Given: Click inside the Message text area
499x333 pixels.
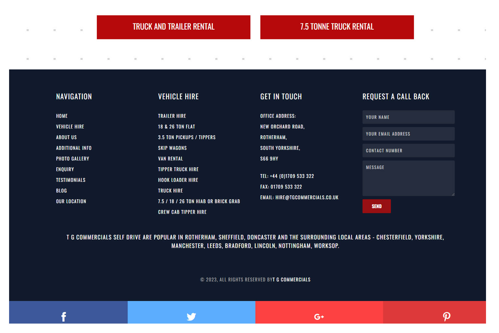Looking at the screenshot, I should pos(408,178).
